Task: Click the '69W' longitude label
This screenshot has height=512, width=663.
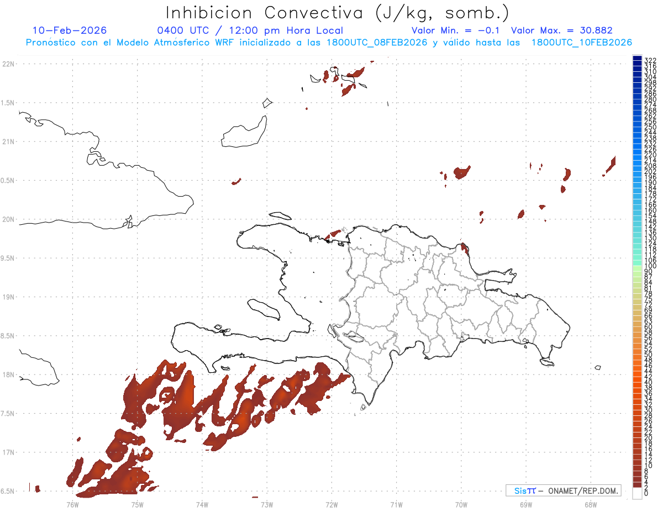Action: (526, 504)
